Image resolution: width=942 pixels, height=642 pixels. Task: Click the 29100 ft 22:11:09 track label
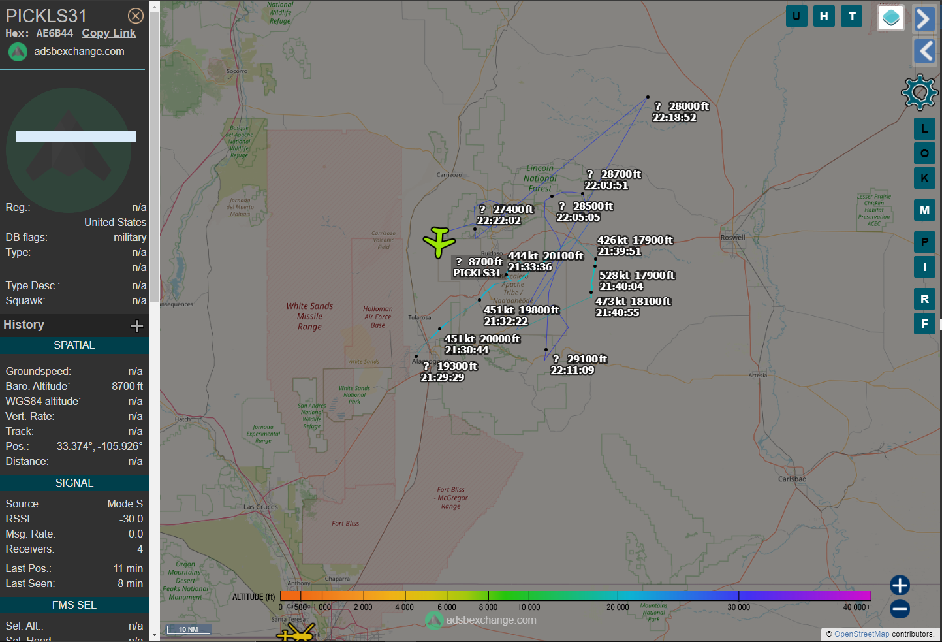pyautogui.click(x=579, y=364)
